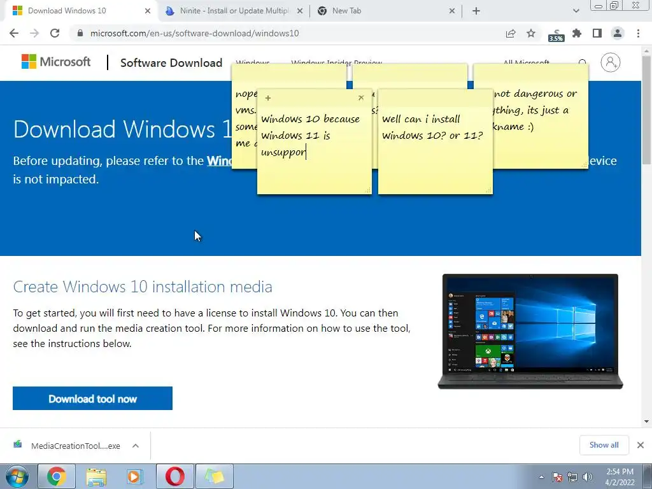
Task: Reload the page with the refresh icon
Action: 55,33
